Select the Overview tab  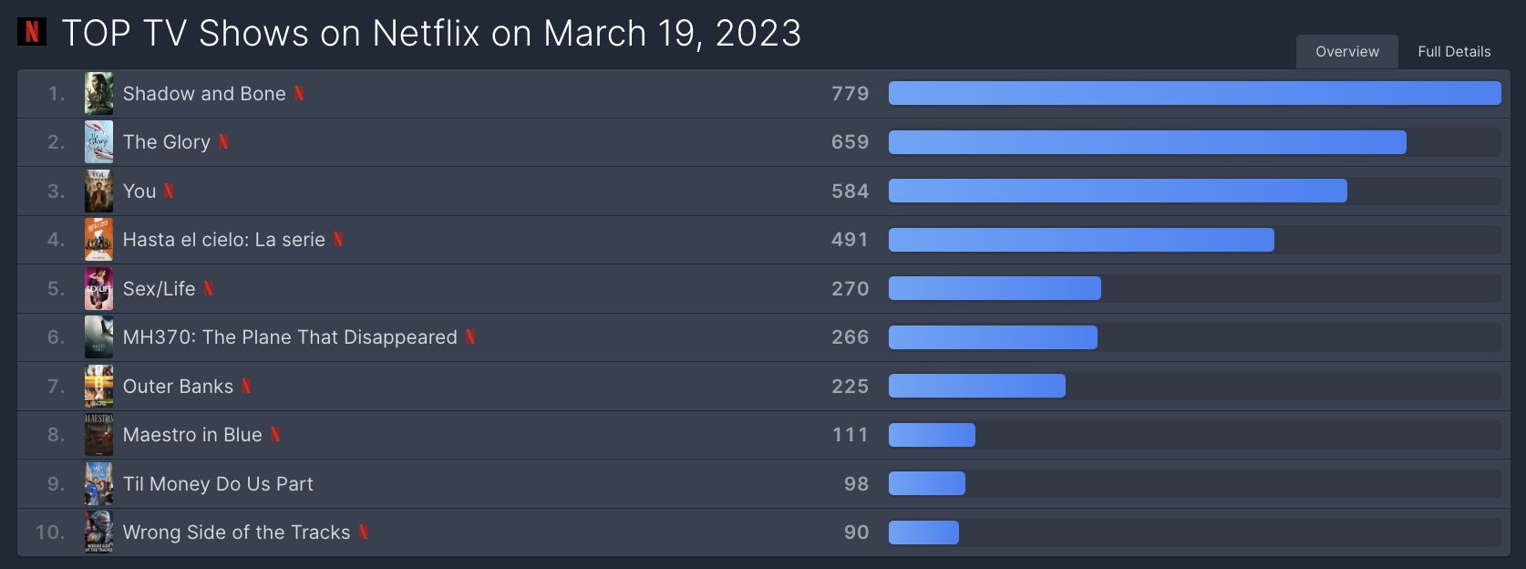pyautogui.click(x=1347, y=52)
